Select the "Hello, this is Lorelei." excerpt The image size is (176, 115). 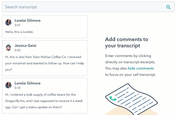coord(19,32)
